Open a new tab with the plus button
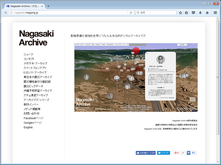This screenshot has width=221, height=165. 48,6
